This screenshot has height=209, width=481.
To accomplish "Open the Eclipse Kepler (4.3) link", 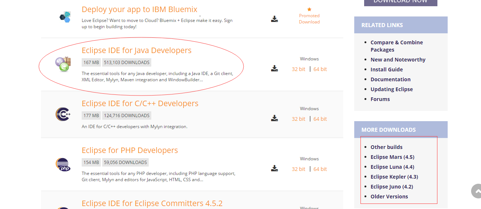I will coord(394,177).
